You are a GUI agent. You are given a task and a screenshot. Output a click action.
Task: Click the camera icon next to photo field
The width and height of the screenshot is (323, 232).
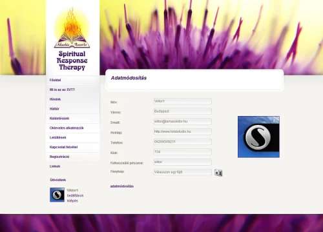tap(218, 173)
